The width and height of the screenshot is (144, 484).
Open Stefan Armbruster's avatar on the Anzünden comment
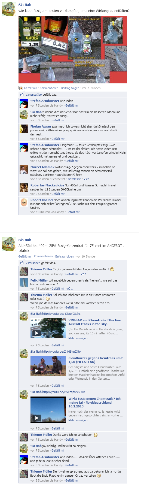coord(24,103)
